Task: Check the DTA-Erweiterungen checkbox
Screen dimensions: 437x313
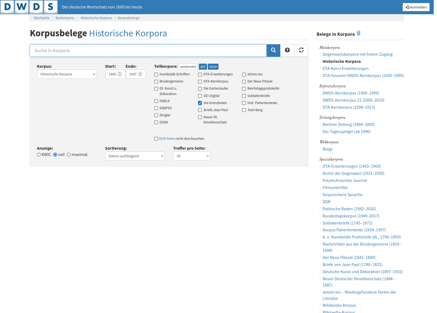Action: click(x=200, y=75)
